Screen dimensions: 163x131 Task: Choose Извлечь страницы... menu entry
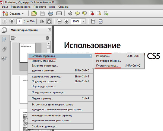(60, 61)
